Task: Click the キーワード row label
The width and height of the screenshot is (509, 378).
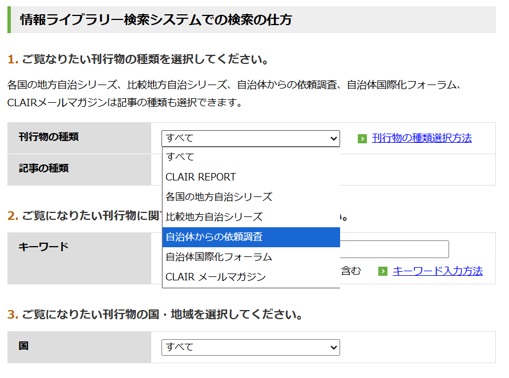Action: click(x=43, y=247)
